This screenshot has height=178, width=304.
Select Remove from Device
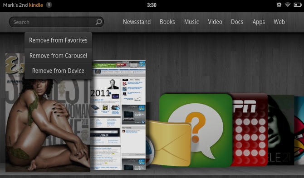coord(58,71)
